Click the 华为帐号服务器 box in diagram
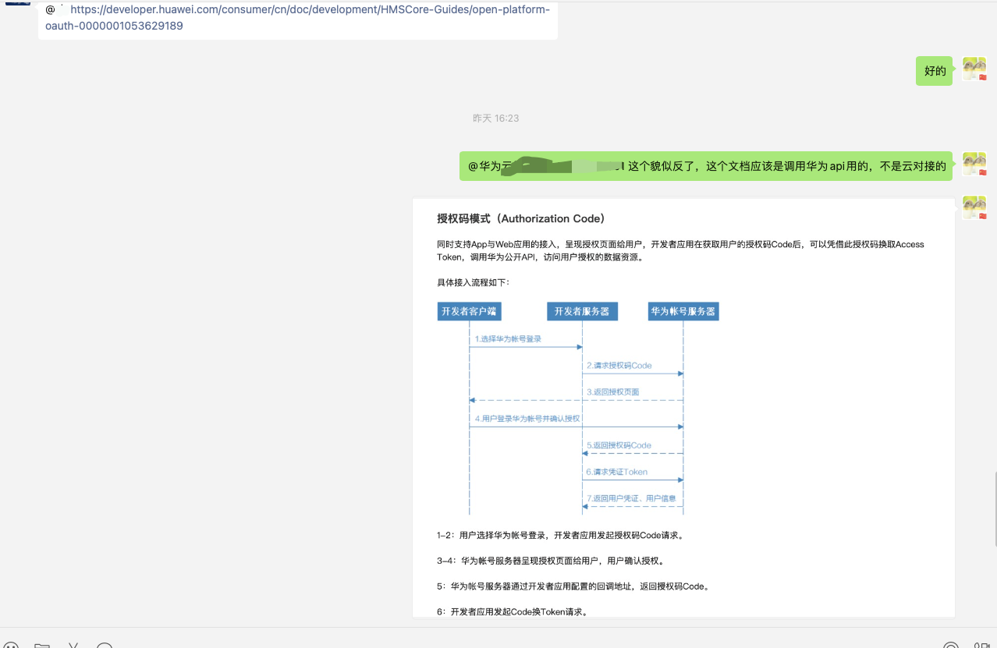Viewport: 997px width, 648px height. point(683,311)
